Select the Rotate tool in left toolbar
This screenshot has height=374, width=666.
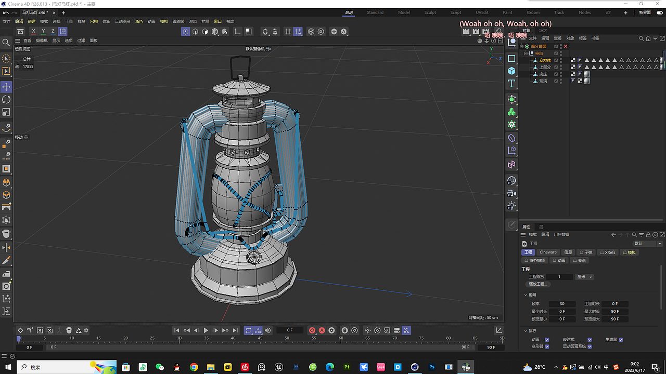7,99
